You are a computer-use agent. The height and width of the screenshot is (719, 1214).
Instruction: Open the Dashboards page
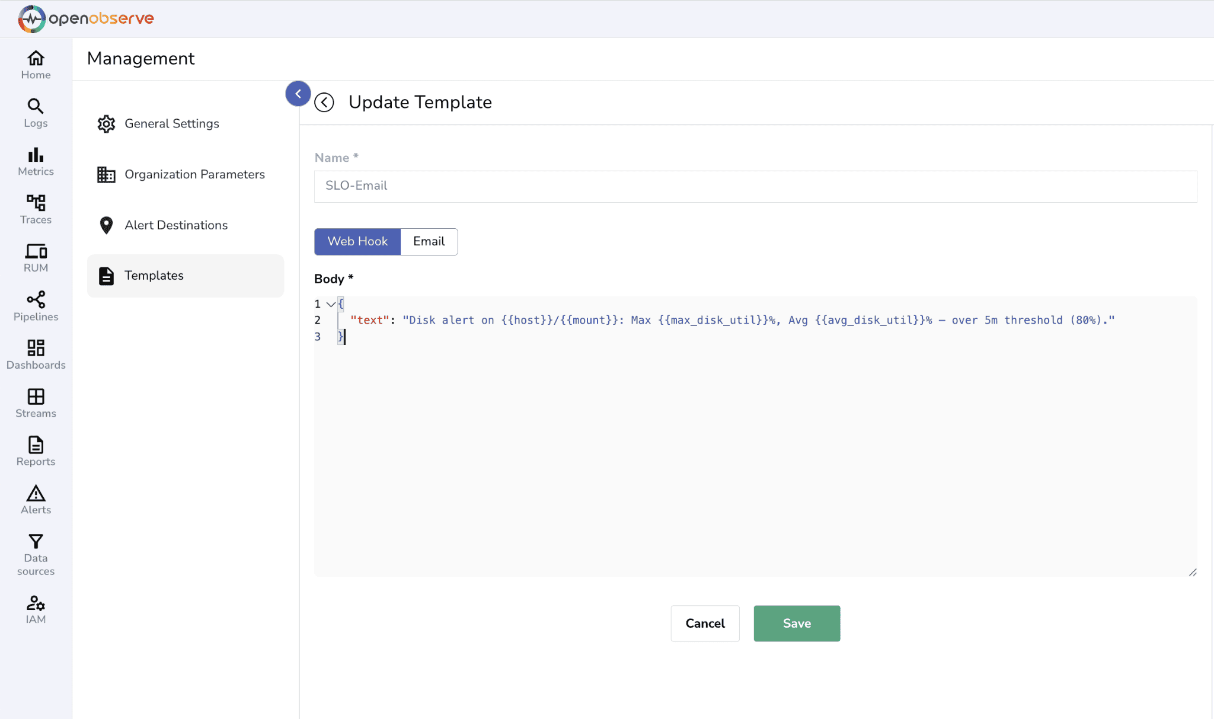point(36,355)
